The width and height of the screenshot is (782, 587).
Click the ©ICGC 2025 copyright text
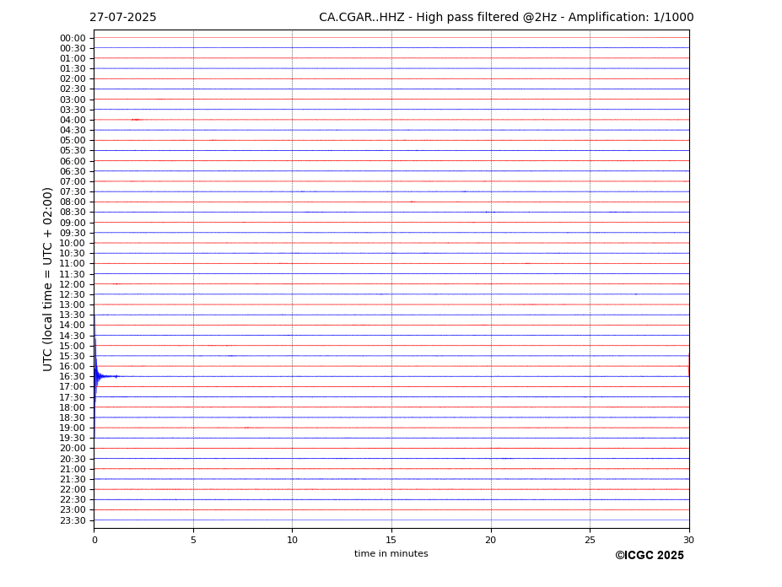pyautogui.click(x=650, y=556)
